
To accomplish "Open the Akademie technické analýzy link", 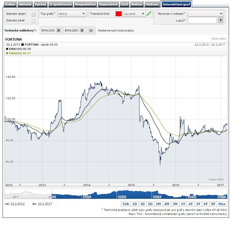I will click(x=116, y=31).
